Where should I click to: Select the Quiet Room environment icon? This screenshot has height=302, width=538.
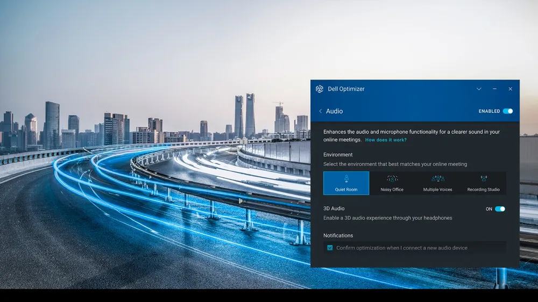tap(346, 179)
